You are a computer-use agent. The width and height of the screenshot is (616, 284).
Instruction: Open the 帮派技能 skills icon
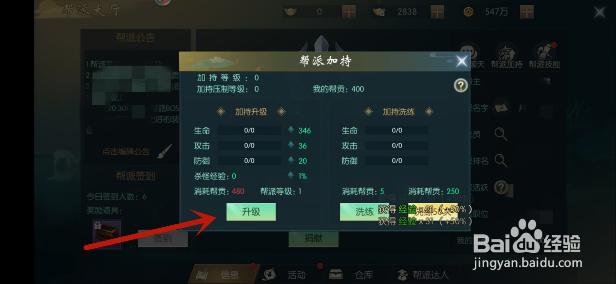click(x=544, y=56)
